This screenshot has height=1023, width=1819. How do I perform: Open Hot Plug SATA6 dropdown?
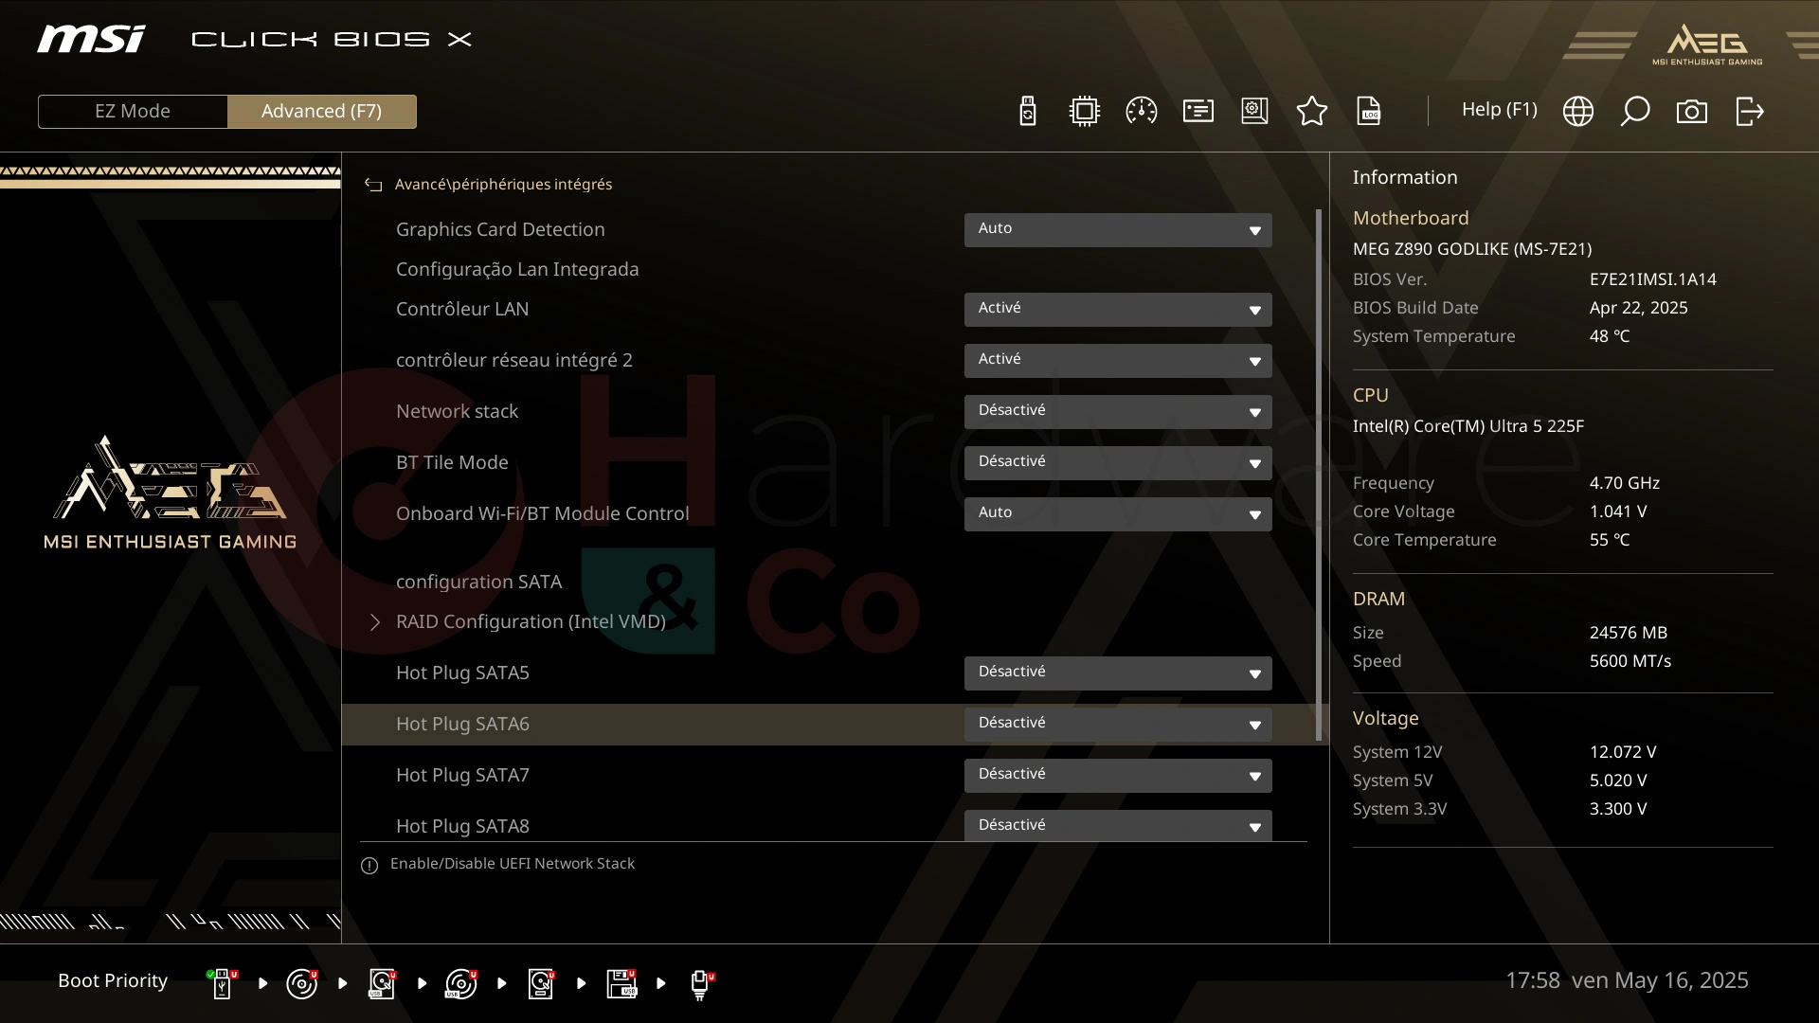(x=1118, y=724)
